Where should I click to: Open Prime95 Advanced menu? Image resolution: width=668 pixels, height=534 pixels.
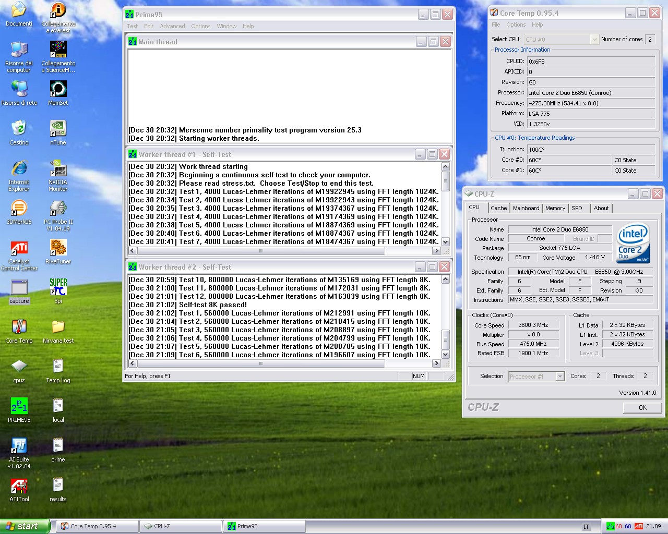pos(172,26)
